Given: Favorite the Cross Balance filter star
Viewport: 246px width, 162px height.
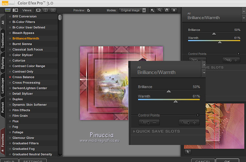Looking at the screenshot, I should point(10,77).
